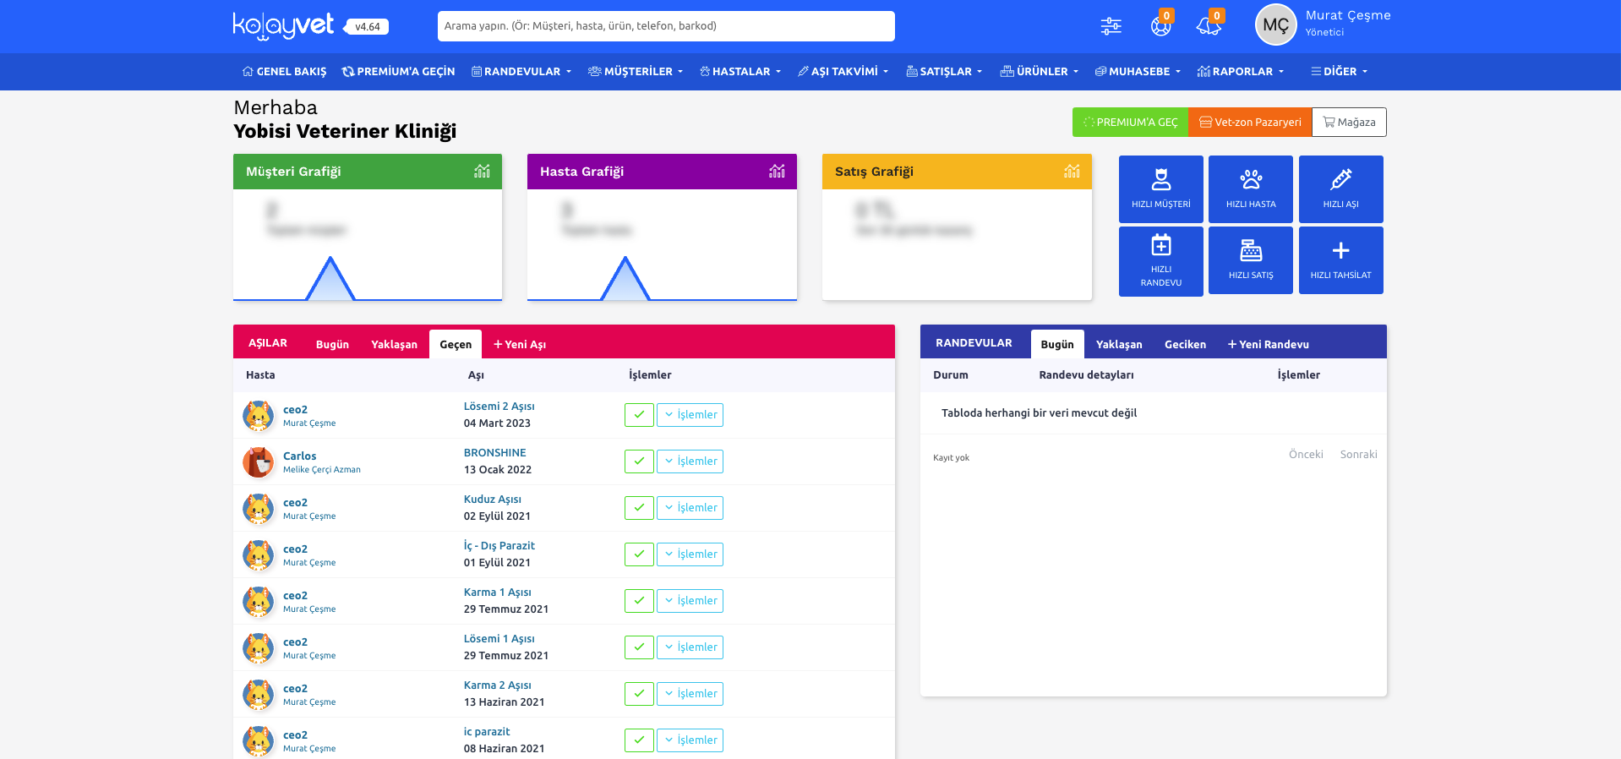Expand İşlemler for Kuduz Aşısı
The height and width of the screenshot is (759, 1621).
pos(690,508)
